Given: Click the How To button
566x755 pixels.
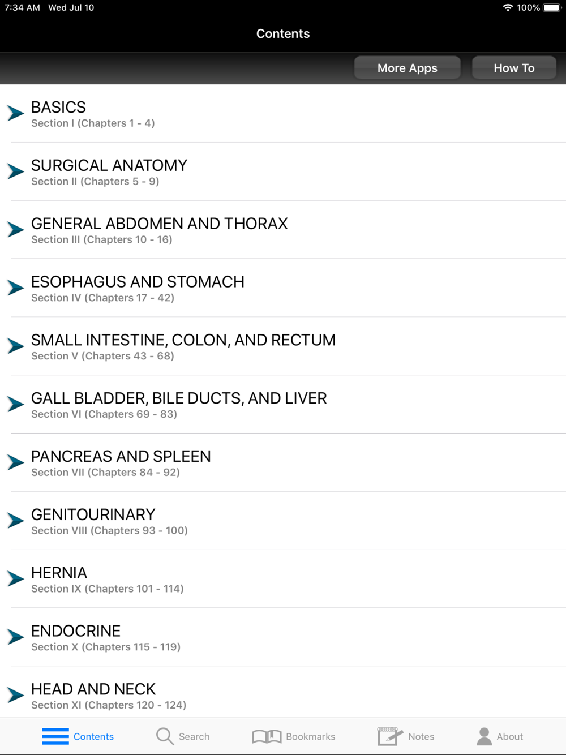Looking at the screenshot, I should [x=514, y=68].
